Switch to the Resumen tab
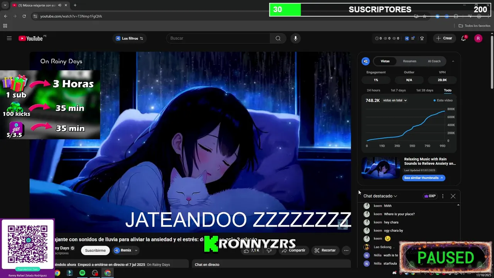This screenshot has height=278, width=494. [409, 61]
